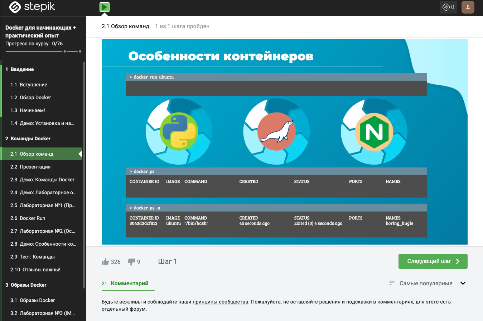Dislike the step with thumbs-down icon
This screenshot has height=321, width=483.
tap(131, 262)
